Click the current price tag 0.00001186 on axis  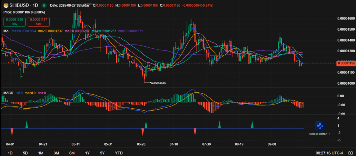click(346, 63)
